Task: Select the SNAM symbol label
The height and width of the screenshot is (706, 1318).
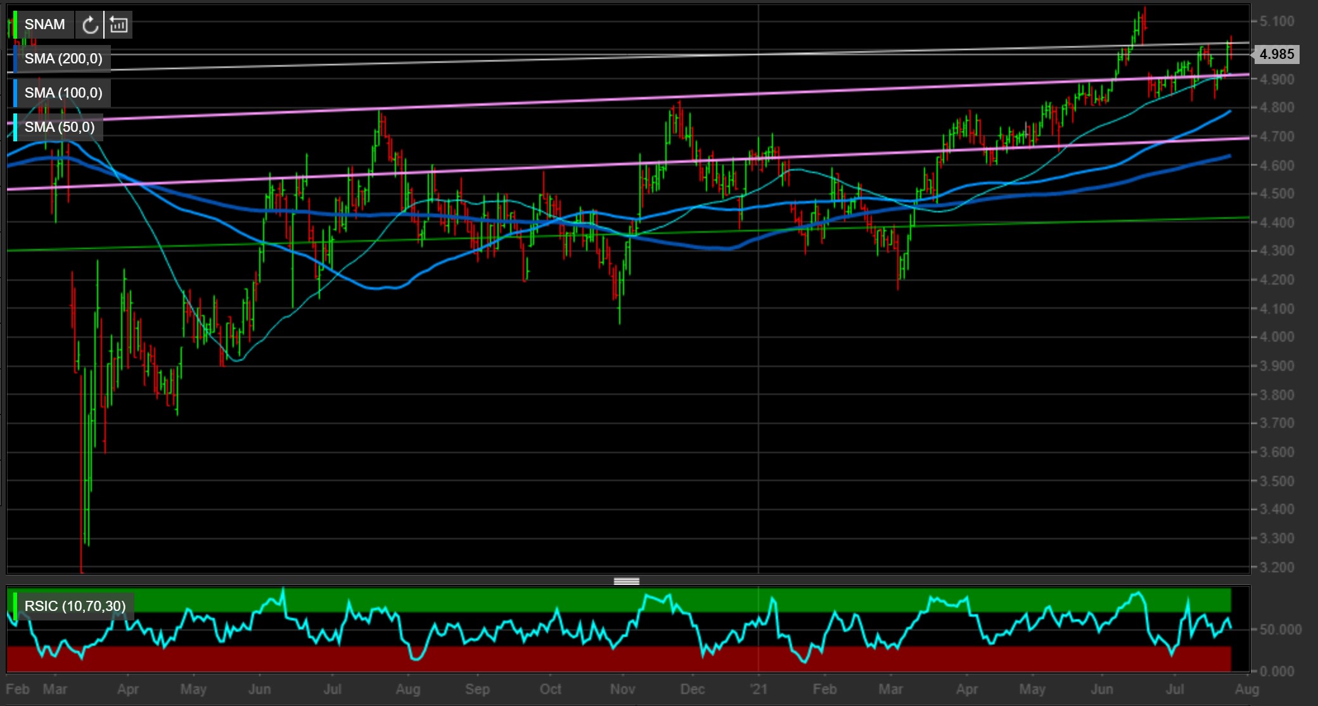Action: 44,25
